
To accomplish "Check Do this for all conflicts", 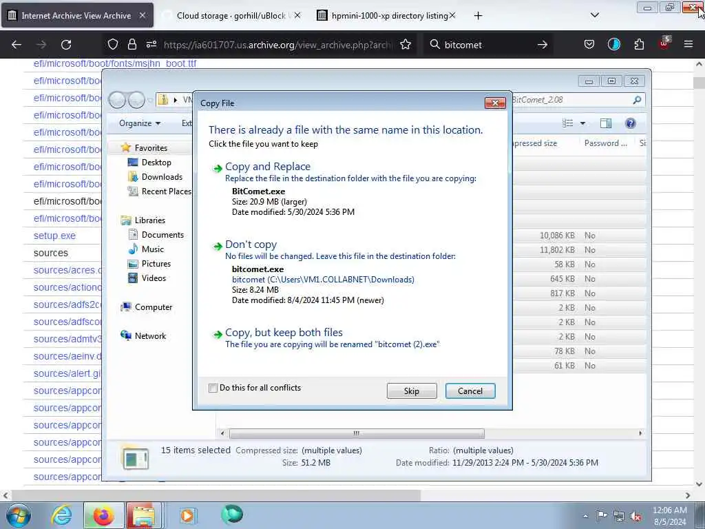I will click(213, 388).
